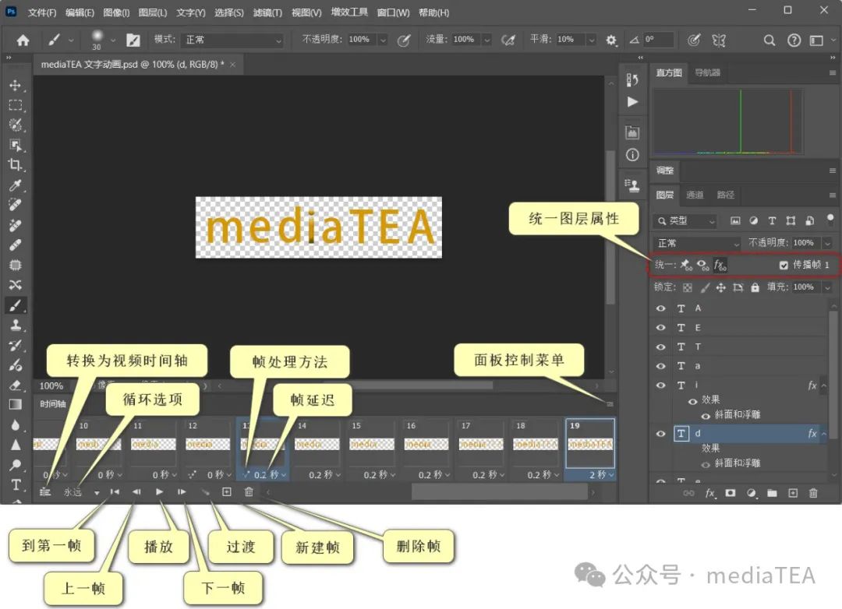The height and width of the screenshot is (609, 842).
Task: Open the brush 模式 正常 dropdown
Action: (232, 40)
